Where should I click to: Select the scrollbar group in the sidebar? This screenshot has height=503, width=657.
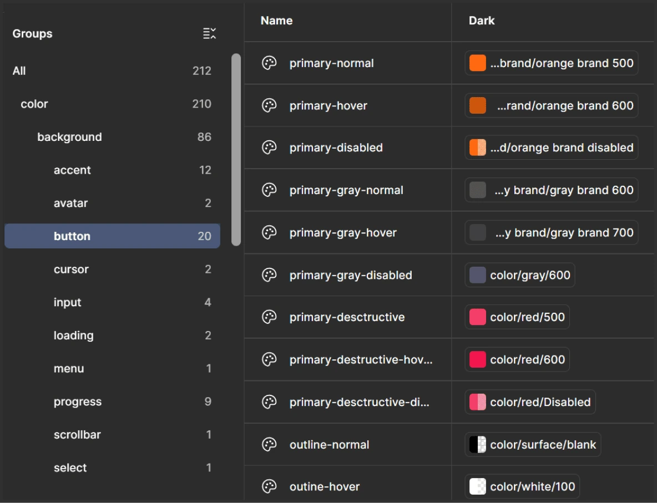point(112,435)
